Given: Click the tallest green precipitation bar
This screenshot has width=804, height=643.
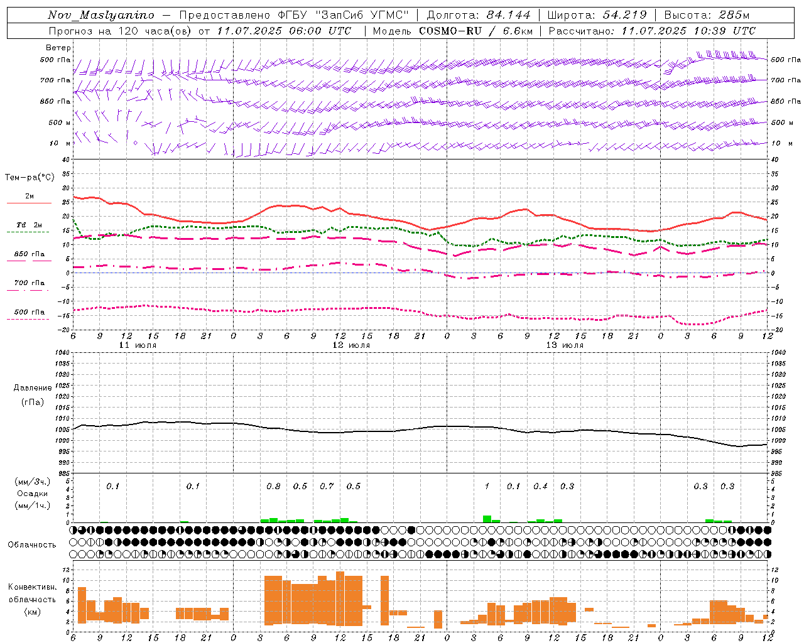Looking at the screenshot, I should point(487,519).
